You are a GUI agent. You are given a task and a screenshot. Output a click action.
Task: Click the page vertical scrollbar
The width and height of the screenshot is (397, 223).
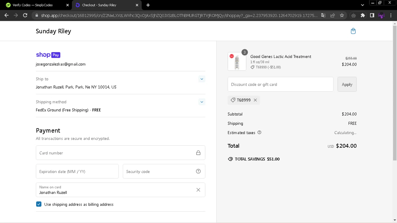(x=395, y=93)
